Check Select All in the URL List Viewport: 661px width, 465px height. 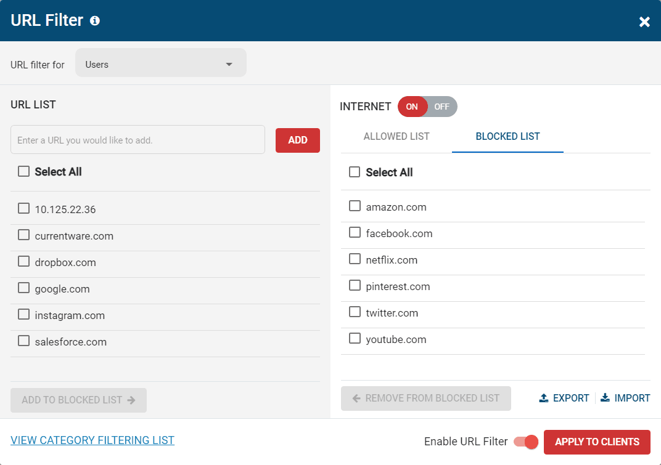coord(24,172)
